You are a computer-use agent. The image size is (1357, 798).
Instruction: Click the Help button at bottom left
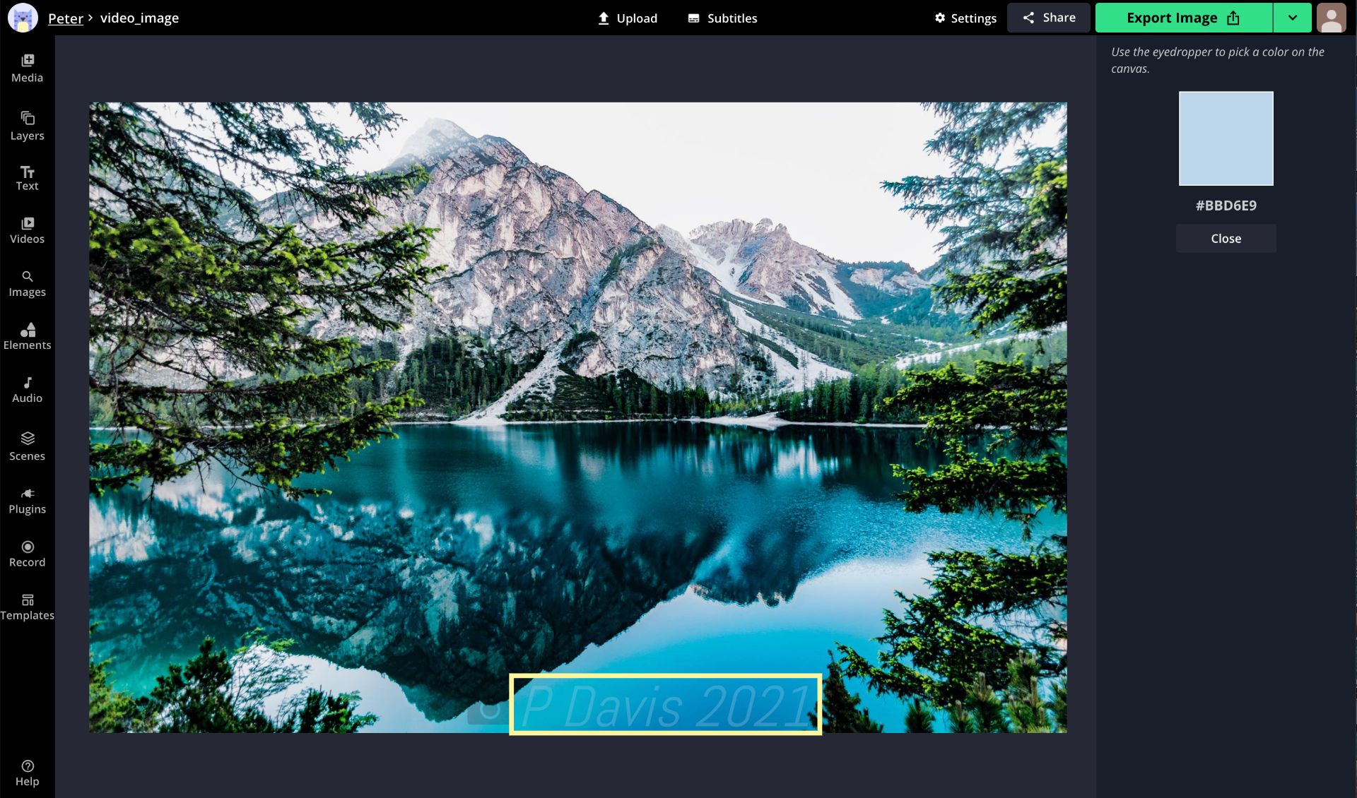tap(27, 773)
